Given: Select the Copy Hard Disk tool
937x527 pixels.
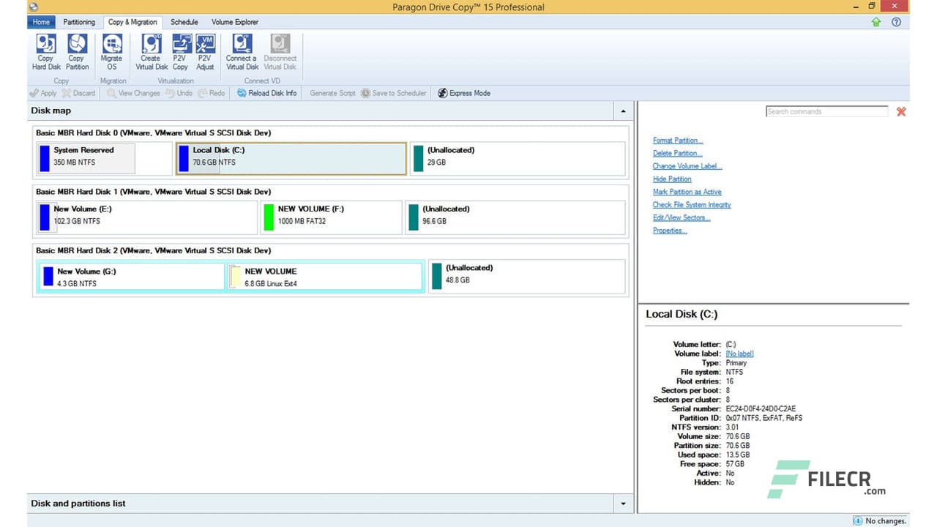Looking at the screenshot, I should pos(45,51).
